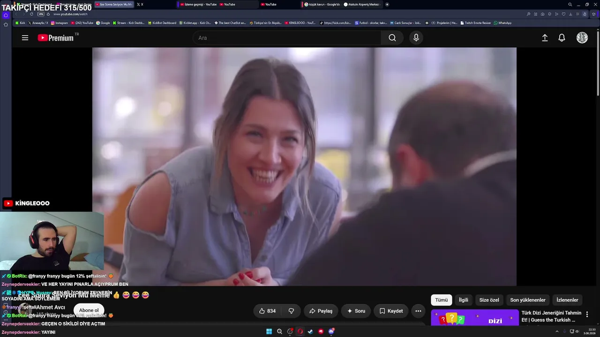Open the 'Ahmet Avcı' channel name
Image resolution: width=600 pixels, height=337 pixels.
click(51, 308)
